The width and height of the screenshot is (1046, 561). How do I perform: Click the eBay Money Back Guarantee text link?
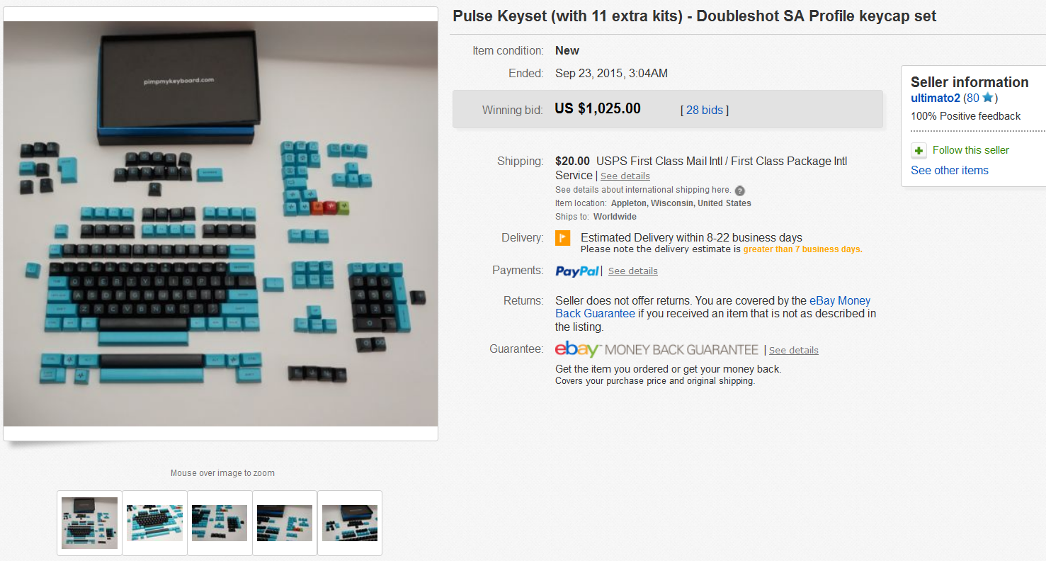(x=713, y=307)
